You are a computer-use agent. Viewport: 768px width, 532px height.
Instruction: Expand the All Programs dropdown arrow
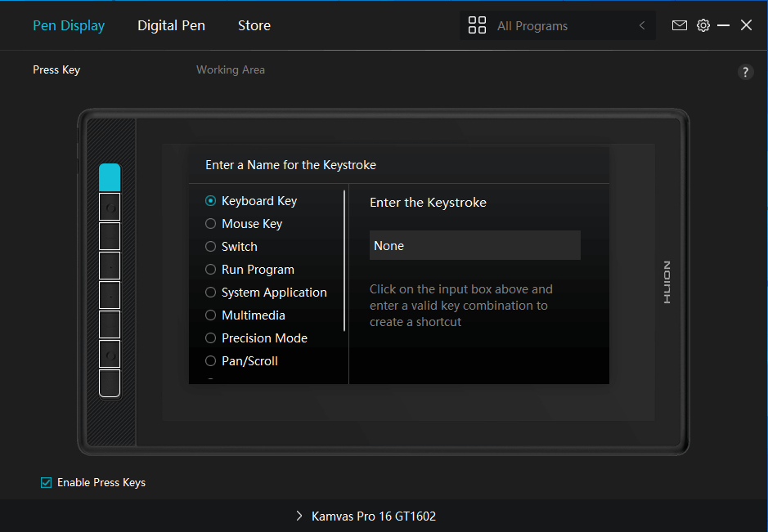point(642,25)
